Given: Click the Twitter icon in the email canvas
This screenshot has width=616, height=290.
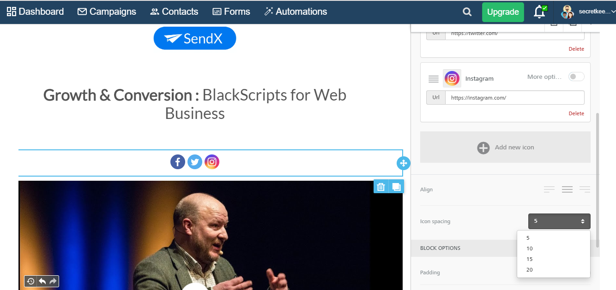Looking at the screenshot, I should click(195, 162).
